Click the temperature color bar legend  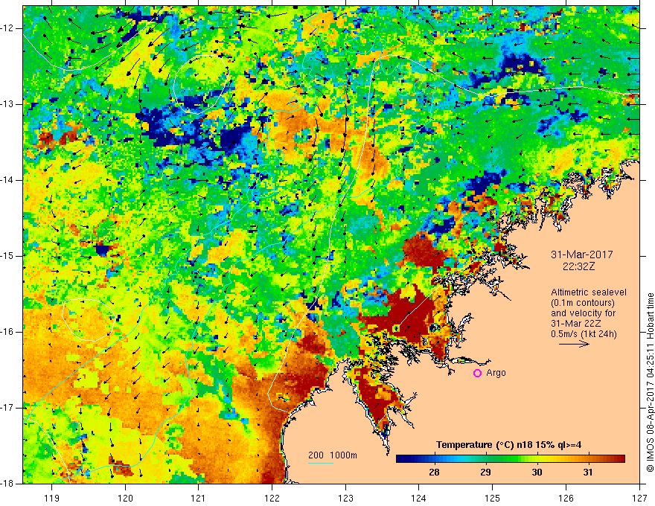(510, 459)
